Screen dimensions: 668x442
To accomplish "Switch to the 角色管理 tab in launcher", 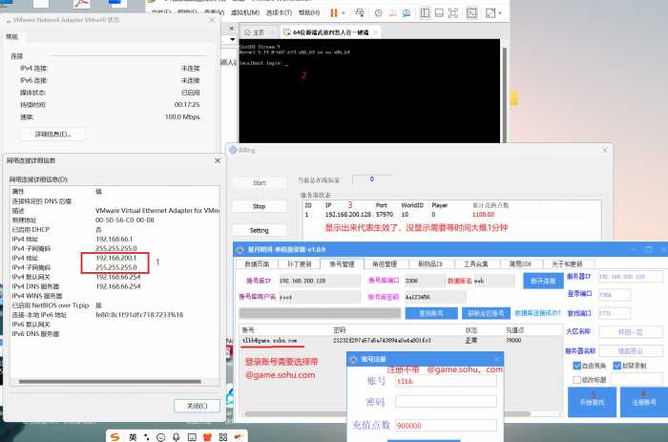I will click(x=385, y=263).
